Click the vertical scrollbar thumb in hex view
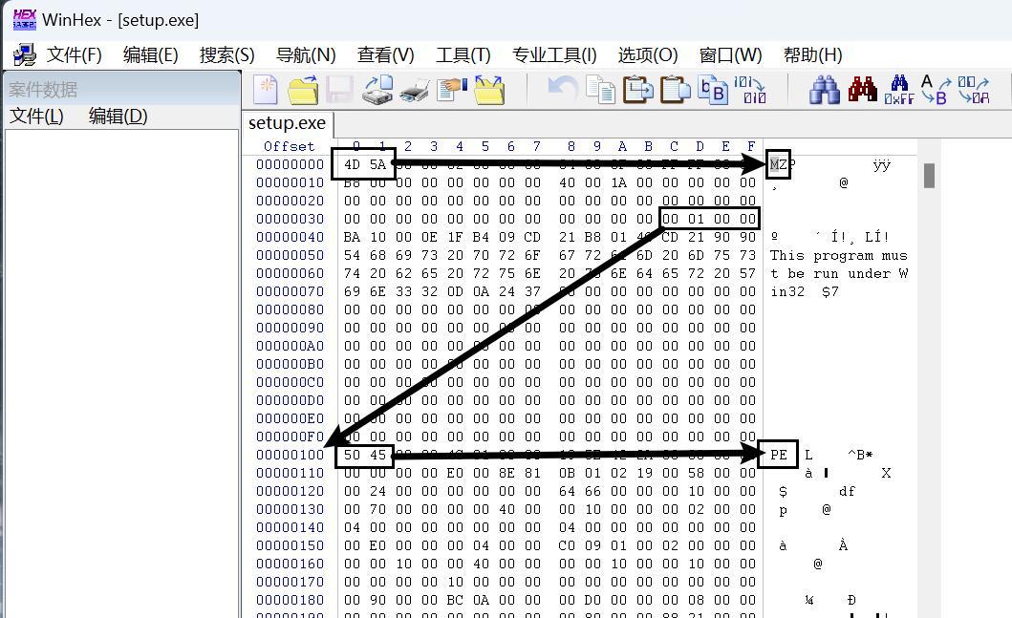The image size is (1012, 618). (x=929, y=176)
